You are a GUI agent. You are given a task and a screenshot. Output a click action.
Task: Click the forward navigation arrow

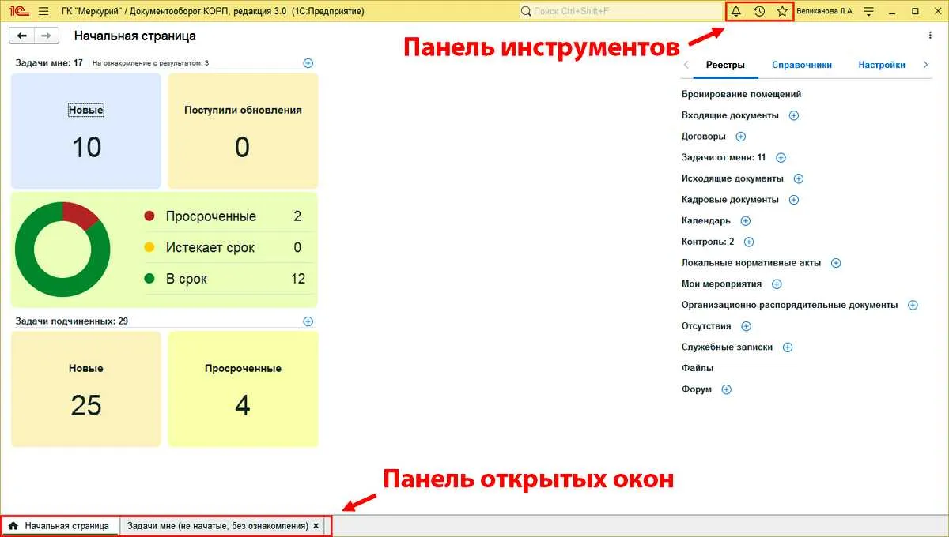[x=47, y=36]
